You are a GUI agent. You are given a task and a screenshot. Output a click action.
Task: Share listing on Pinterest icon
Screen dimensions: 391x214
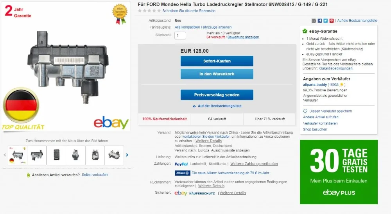(x=332, y=21)
